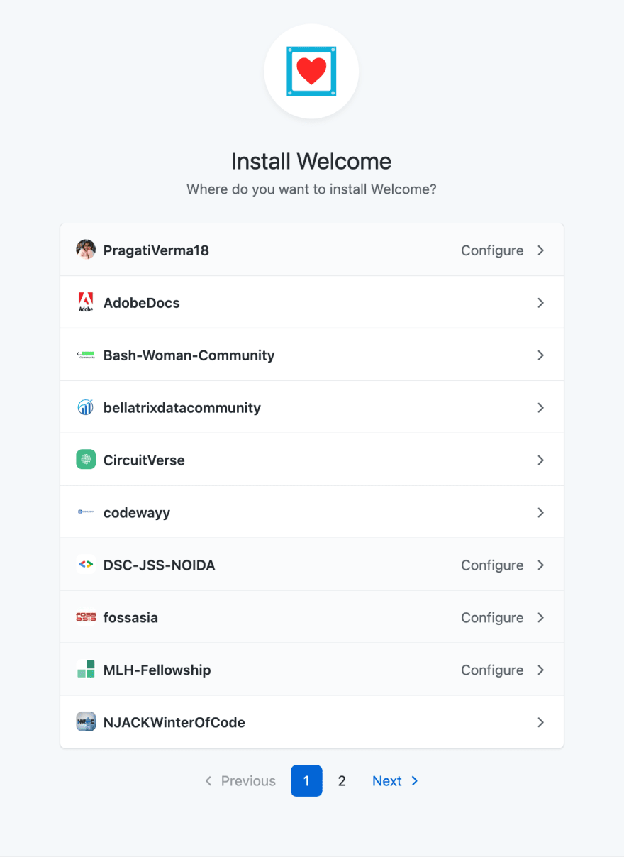This screenshot has width=624, height=857.
Task: Open fossasia row chevron arrow
Action: coord(541,618)
